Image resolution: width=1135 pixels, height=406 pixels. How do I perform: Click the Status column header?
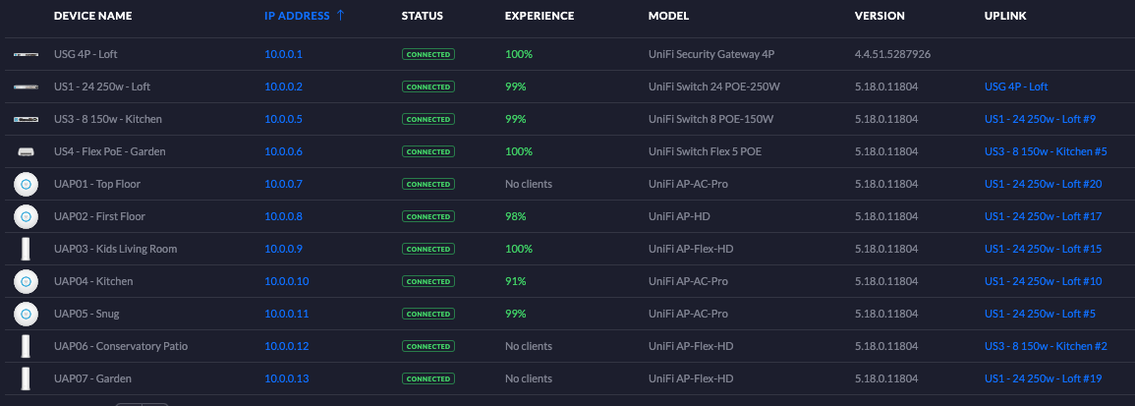(422, 16)
